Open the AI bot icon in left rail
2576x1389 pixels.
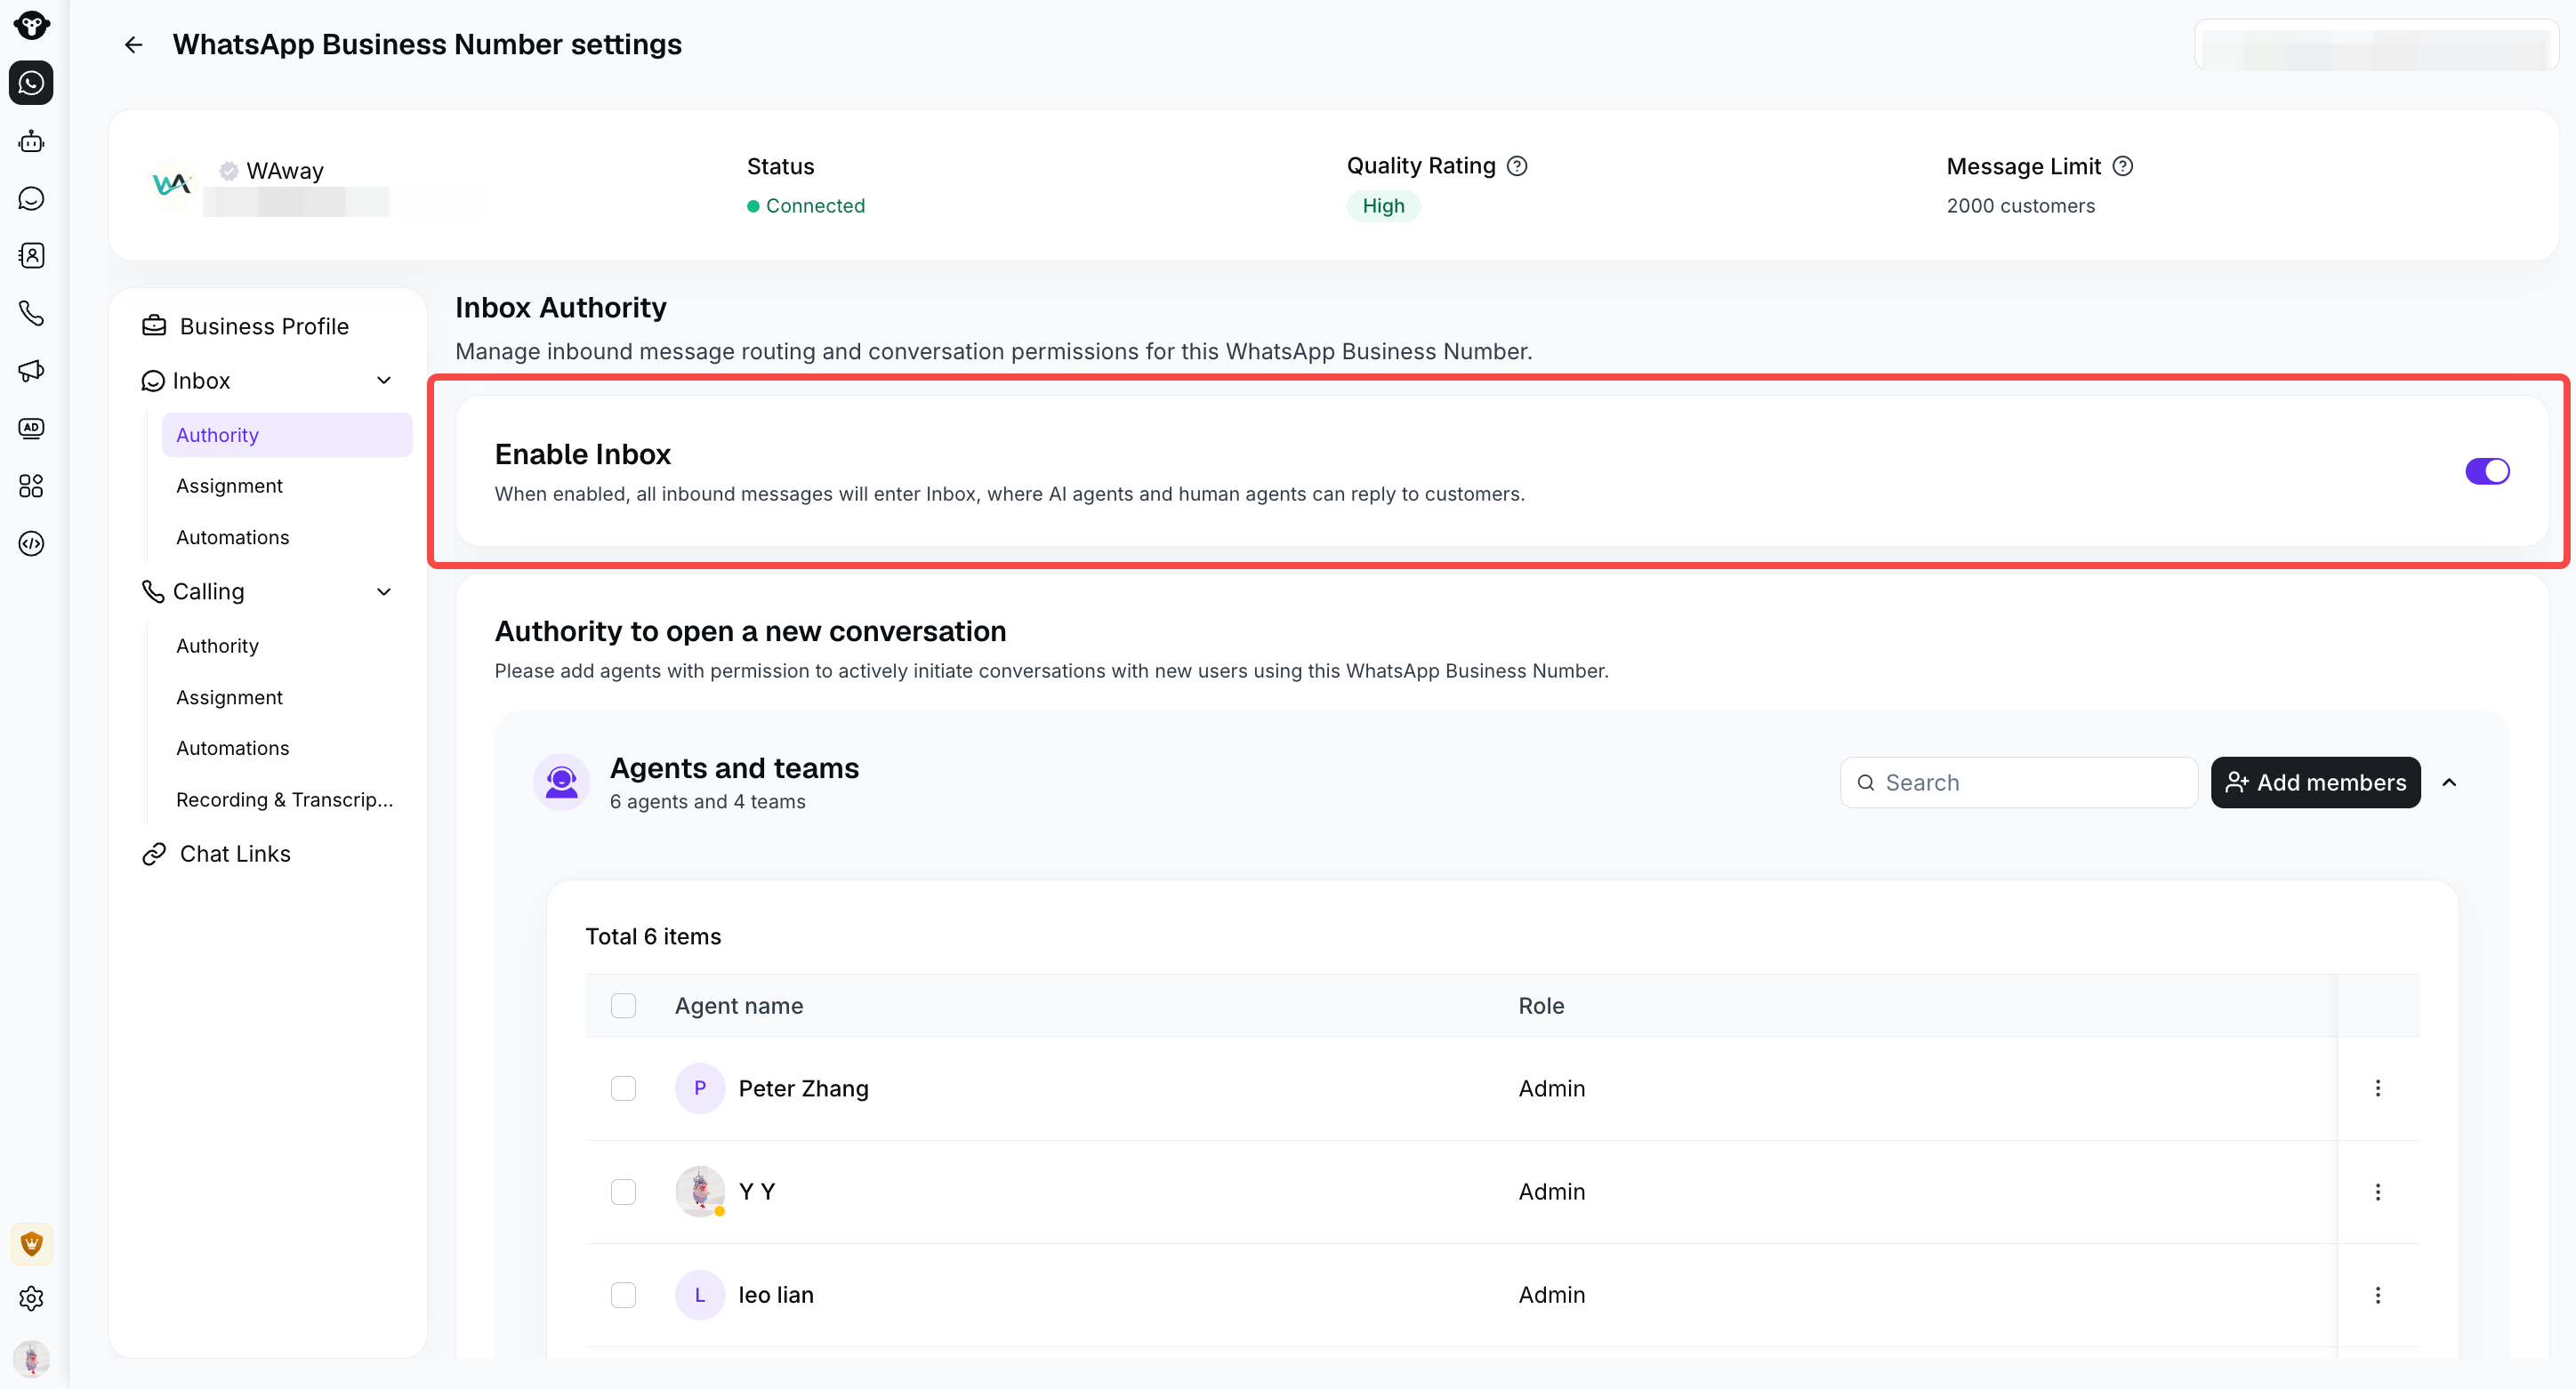point(31,141)
